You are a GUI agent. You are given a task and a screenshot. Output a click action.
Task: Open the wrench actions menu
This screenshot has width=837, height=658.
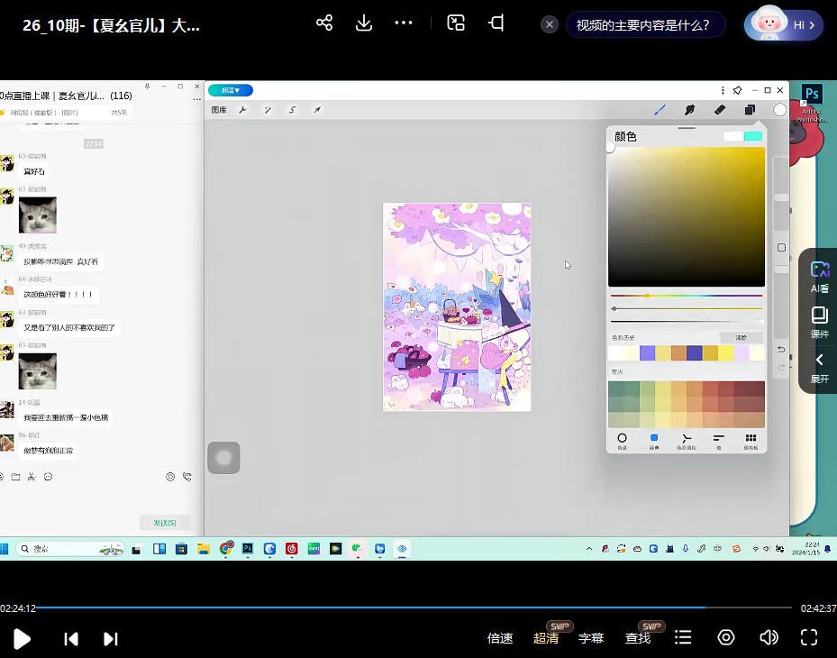(242, 110)
